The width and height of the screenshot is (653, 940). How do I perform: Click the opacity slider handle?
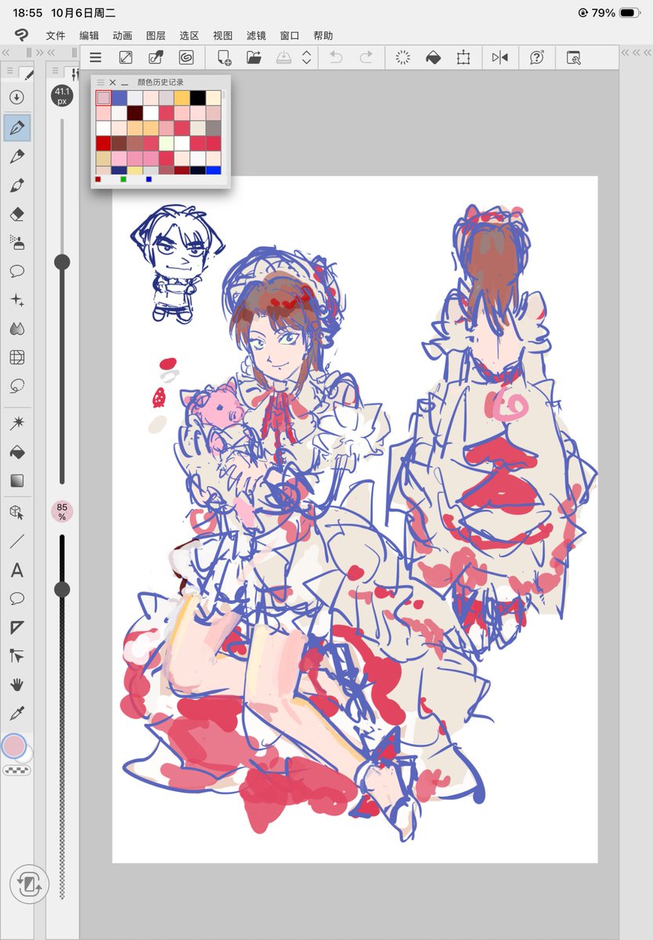pyautogui.click(x=62, y=589)
